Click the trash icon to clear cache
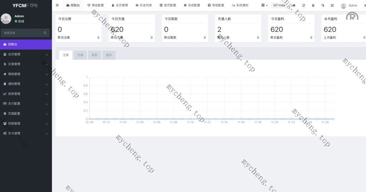The width and height of the screenshot is (366, 192). (x=313, y=6)
